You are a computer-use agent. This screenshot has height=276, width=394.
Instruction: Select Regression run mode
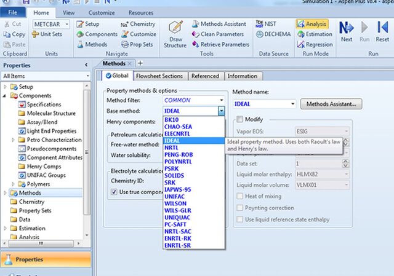(x=315, y=44)
